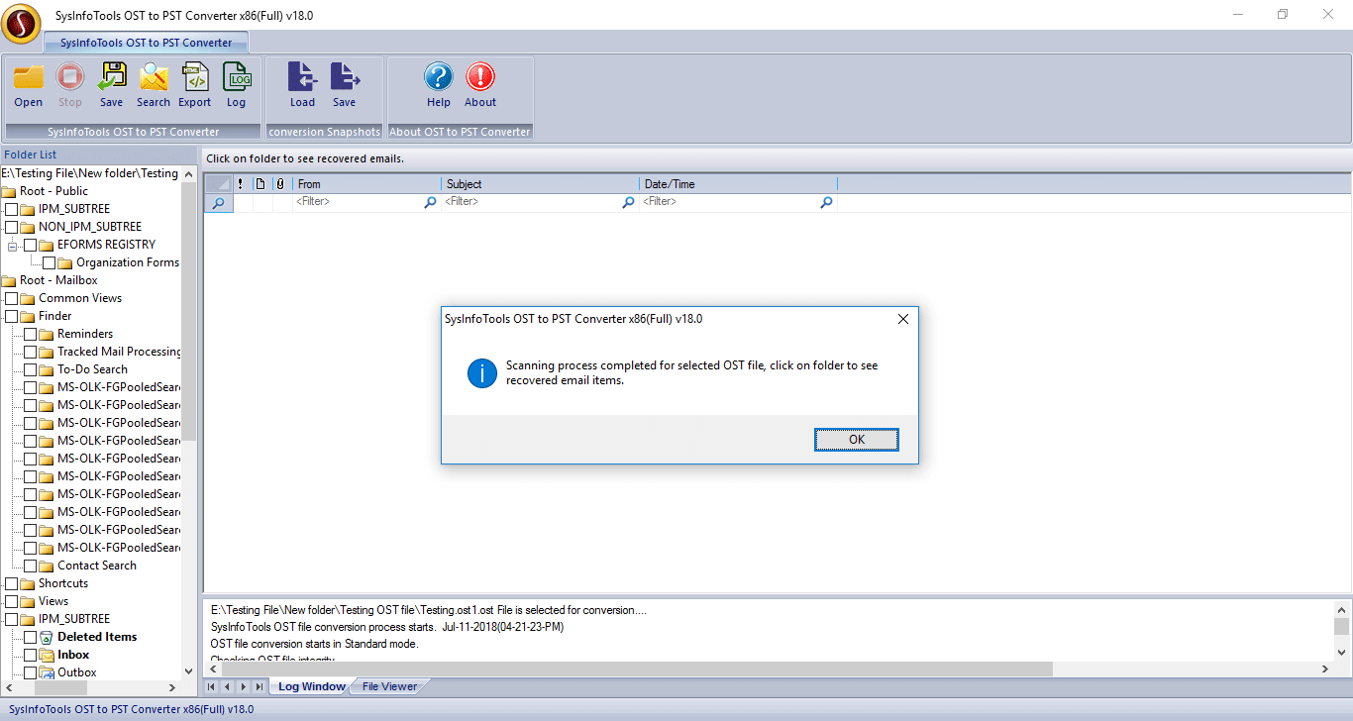
Task: Check the Shortcuts checkbox
Action: (11, 583)
